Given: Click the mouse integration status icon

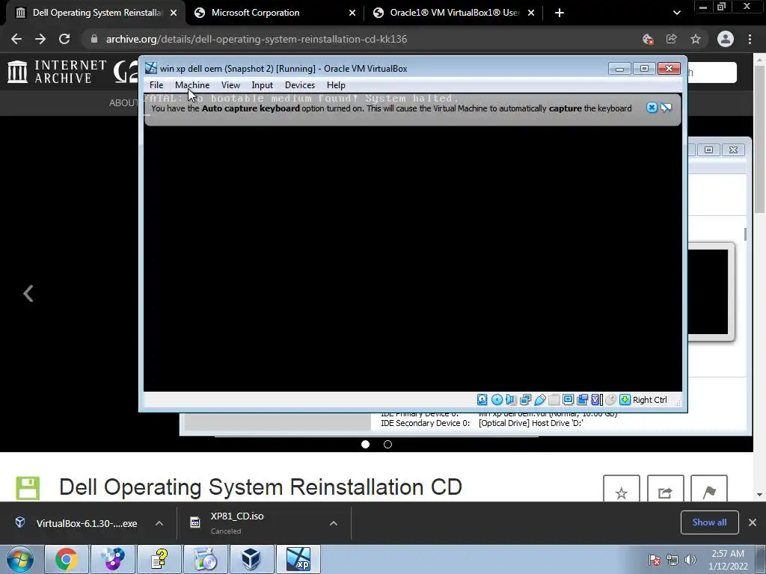Looking at the screenshot, I should (x=610, y=400).
